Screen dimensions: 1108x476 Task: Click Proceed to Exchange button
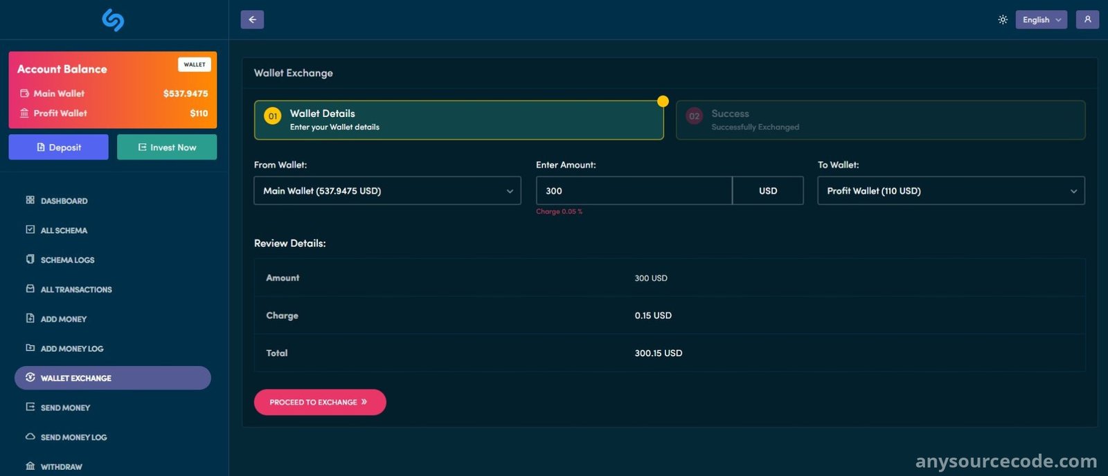(320, 402)
